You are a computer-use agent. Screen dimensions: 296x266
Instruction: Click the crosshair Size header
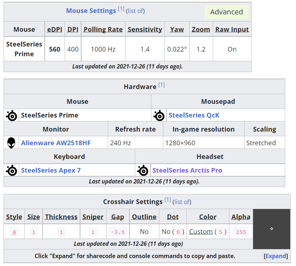click(34, 217)
